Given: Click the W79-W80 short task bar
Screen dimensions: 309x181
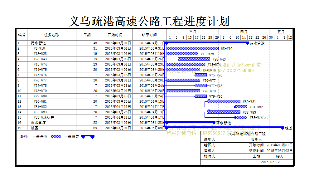Looking at the screenshot, I should point(201,96).
